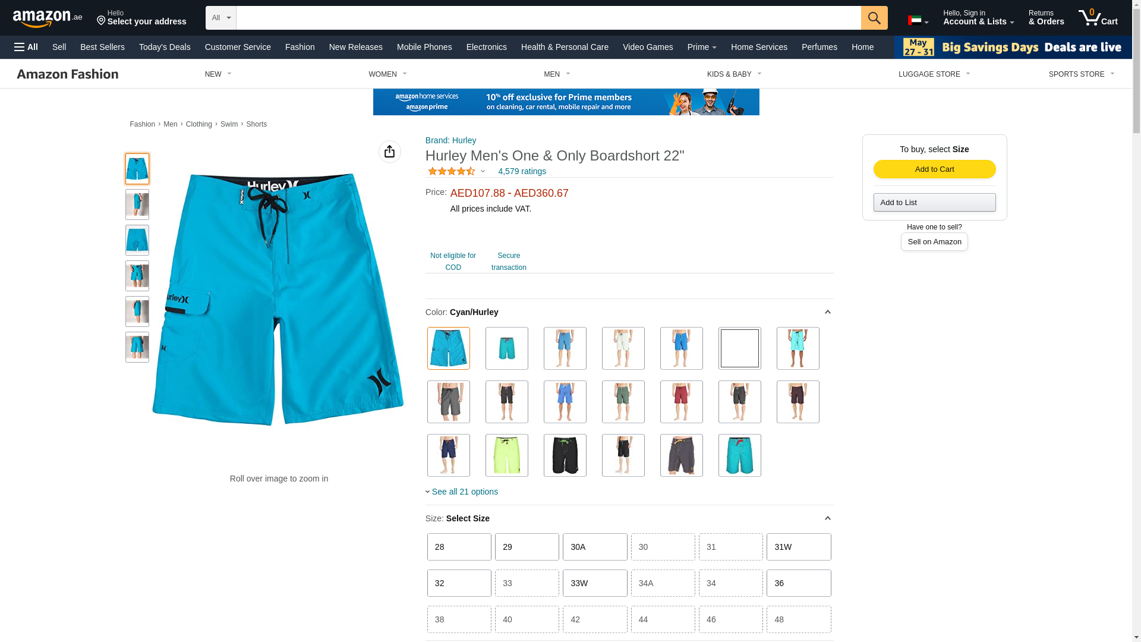Click the delivery location pin
1141x642 pixels.
[101, 21]
